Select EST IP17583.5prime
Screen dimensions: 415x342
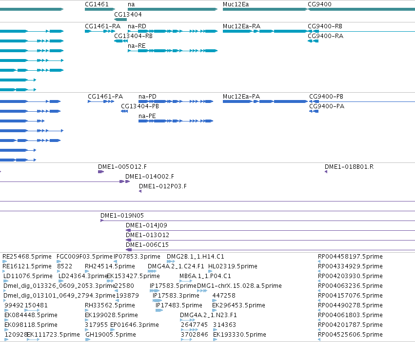[173, 286]
